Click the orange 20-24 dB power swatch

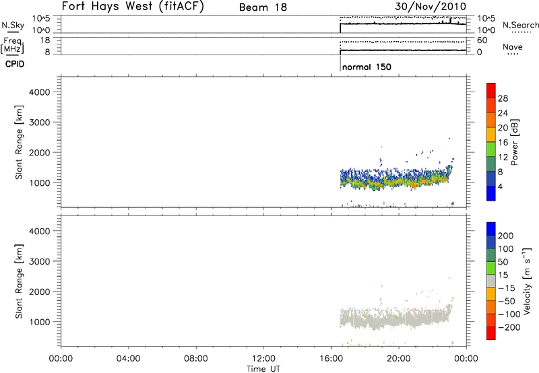[491, 120]
